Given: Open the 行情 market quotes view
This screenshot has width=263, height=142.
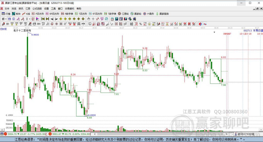Looking at the screenshot, I should pos(6,14).
